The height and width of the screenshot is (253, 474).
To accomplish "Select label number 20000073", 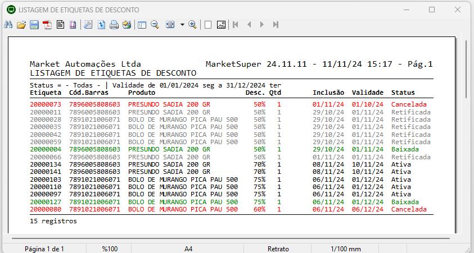I will pos(46,104).
